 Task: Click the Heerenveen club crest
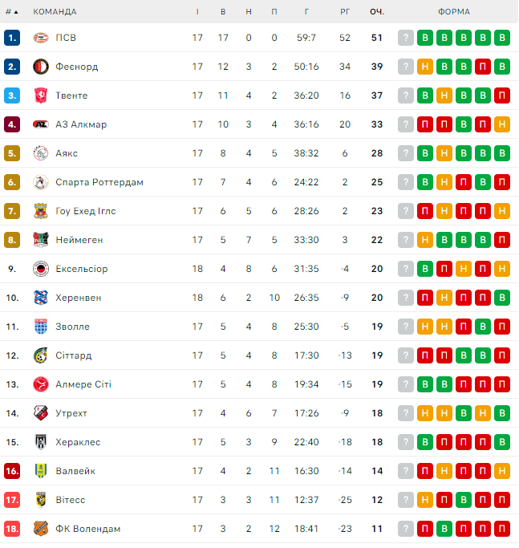[41, 298]
